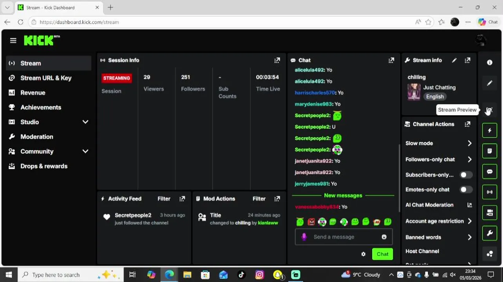This screenshot has width=503, height=282.
Task: Expand Banned words settings
Action: tap(469, 237)
